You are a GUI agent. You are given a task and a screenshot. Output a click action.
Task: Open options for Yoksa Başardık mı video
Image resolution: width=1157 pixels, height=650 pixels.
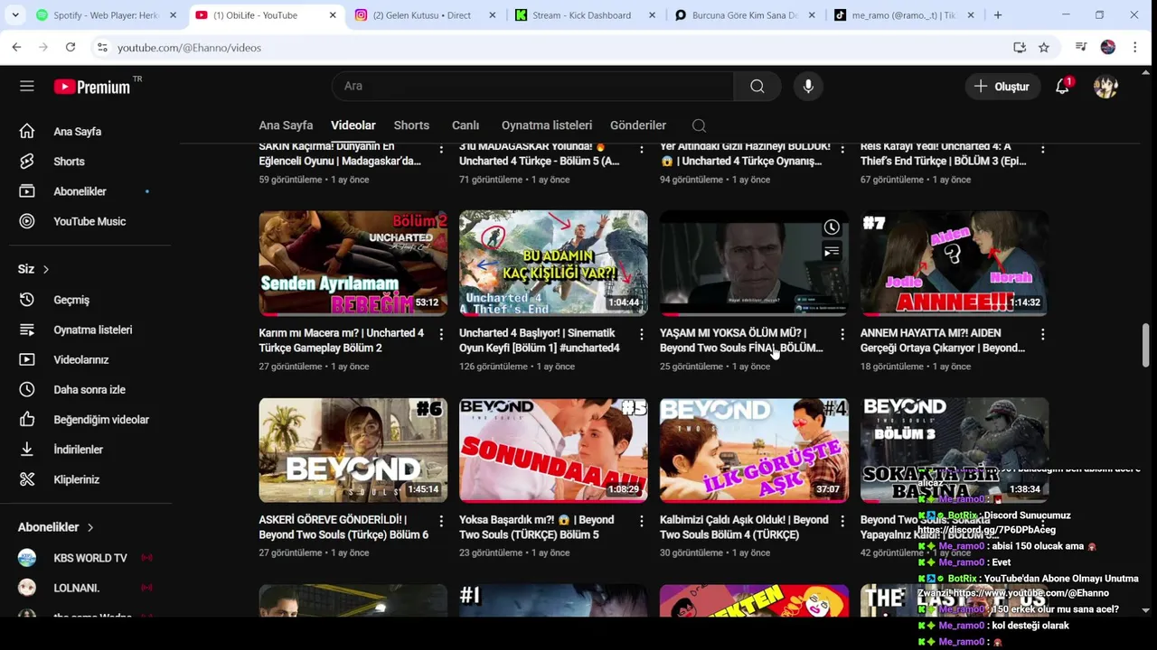[642, 522]
